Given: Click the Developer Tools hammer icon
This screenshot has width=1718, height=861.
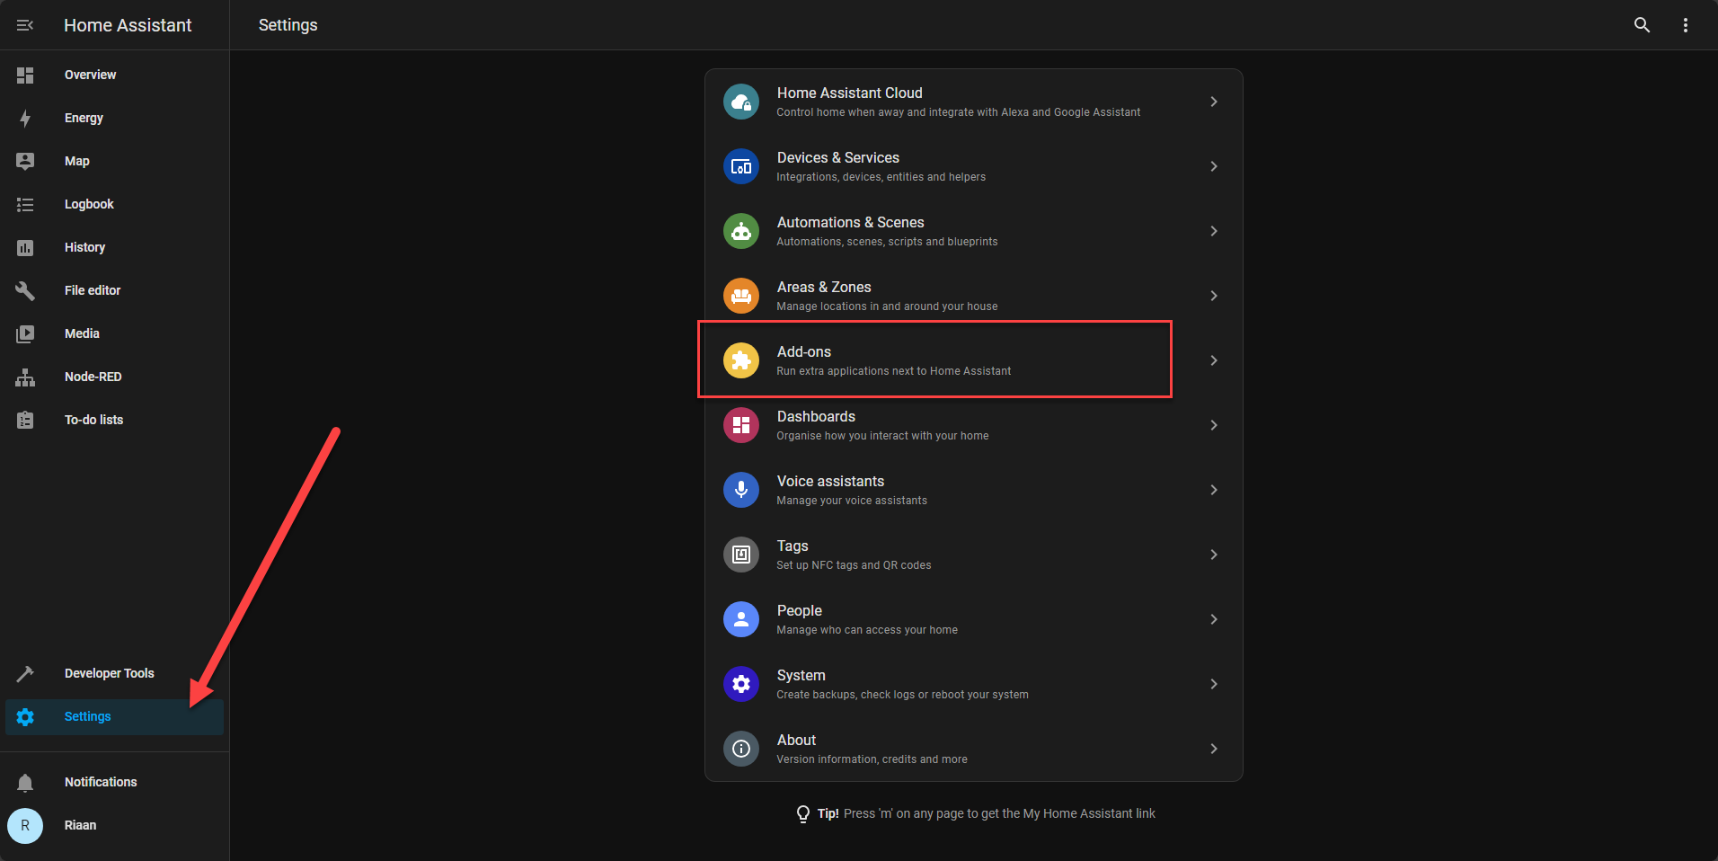Looking at the screenshot, I should tap(25, 674).
